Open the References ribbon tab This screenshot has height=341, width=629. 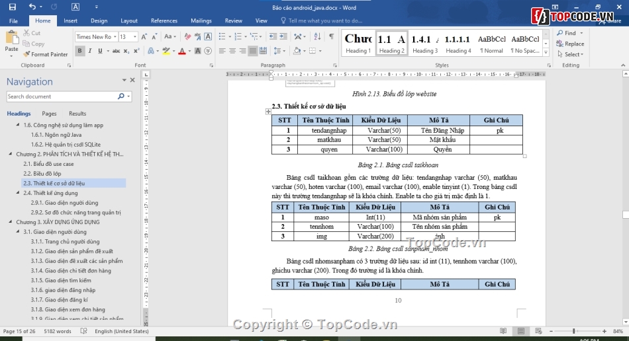point(164,20)
